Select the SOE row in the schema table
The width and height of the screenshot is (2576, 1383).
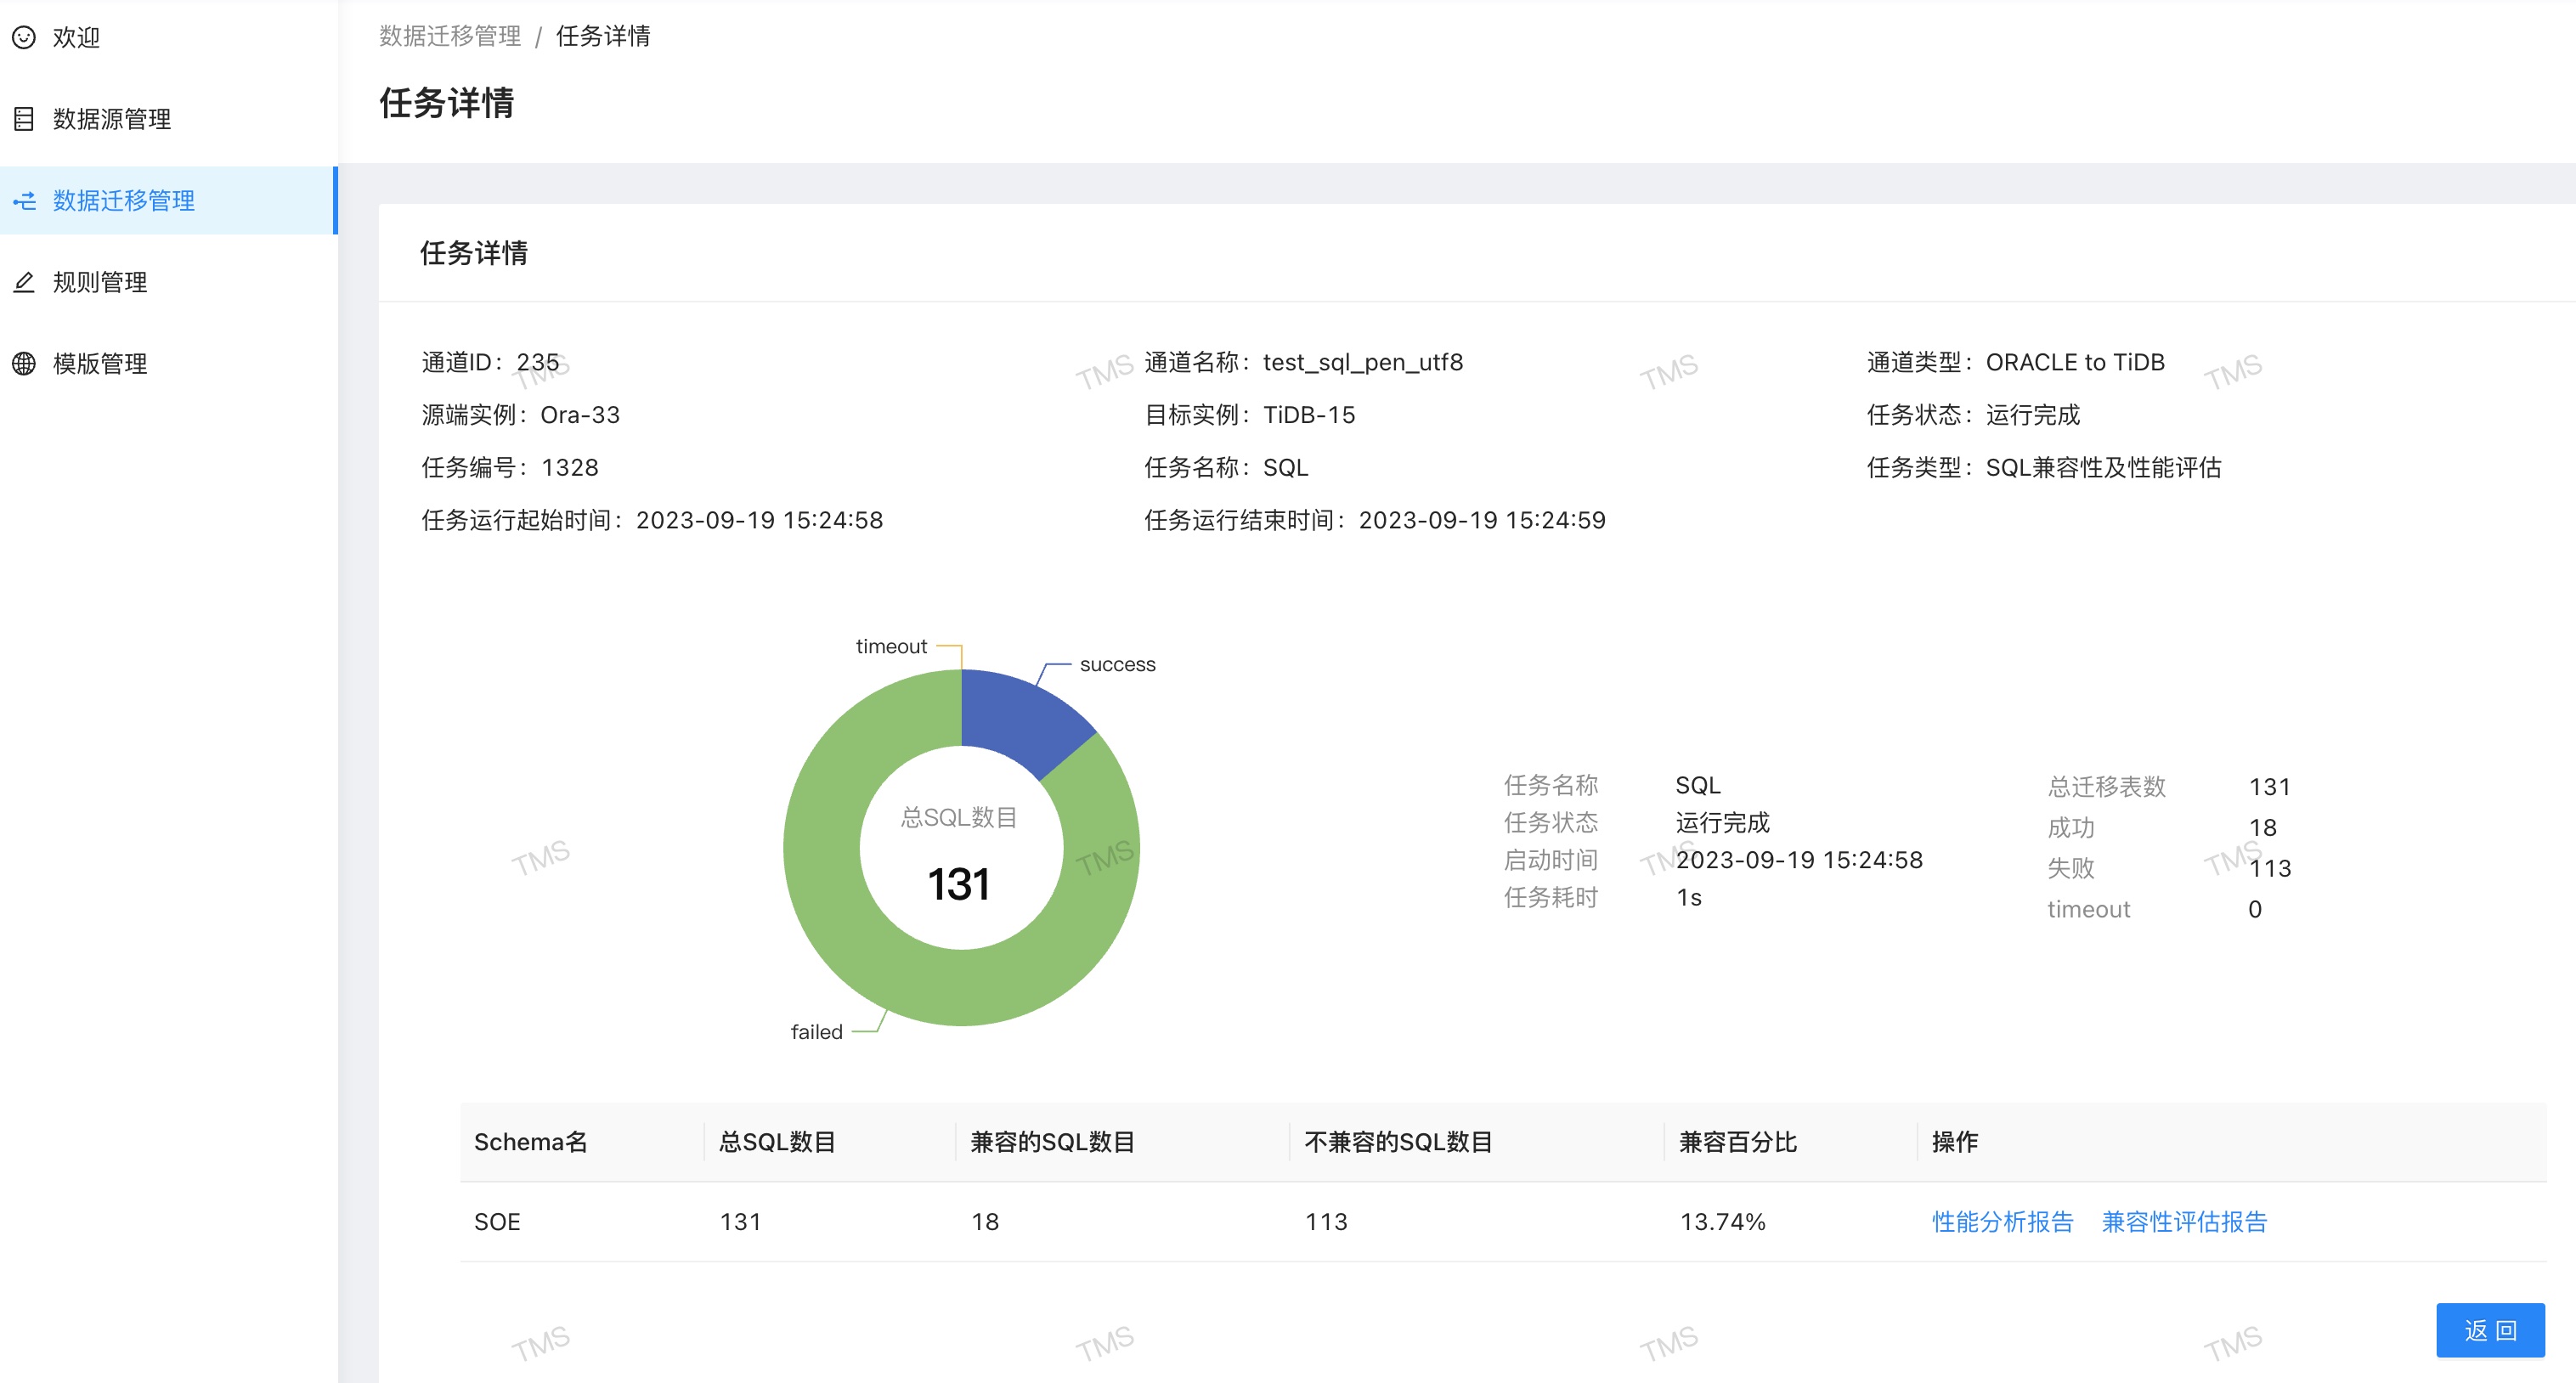point(497,1222)
